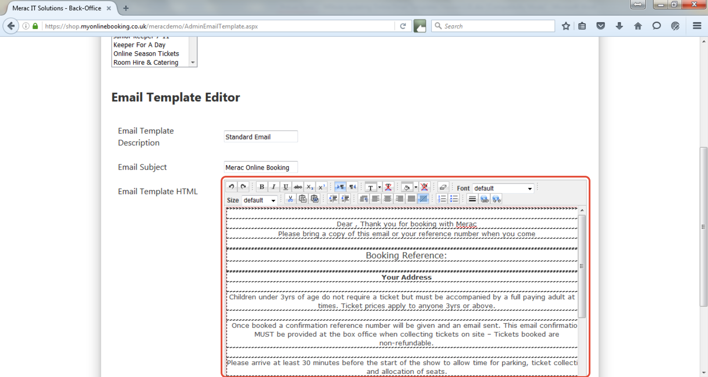Toggle strikethrough formatting
Viewport: 708px width, 377px height.
[x=298, y=187]
